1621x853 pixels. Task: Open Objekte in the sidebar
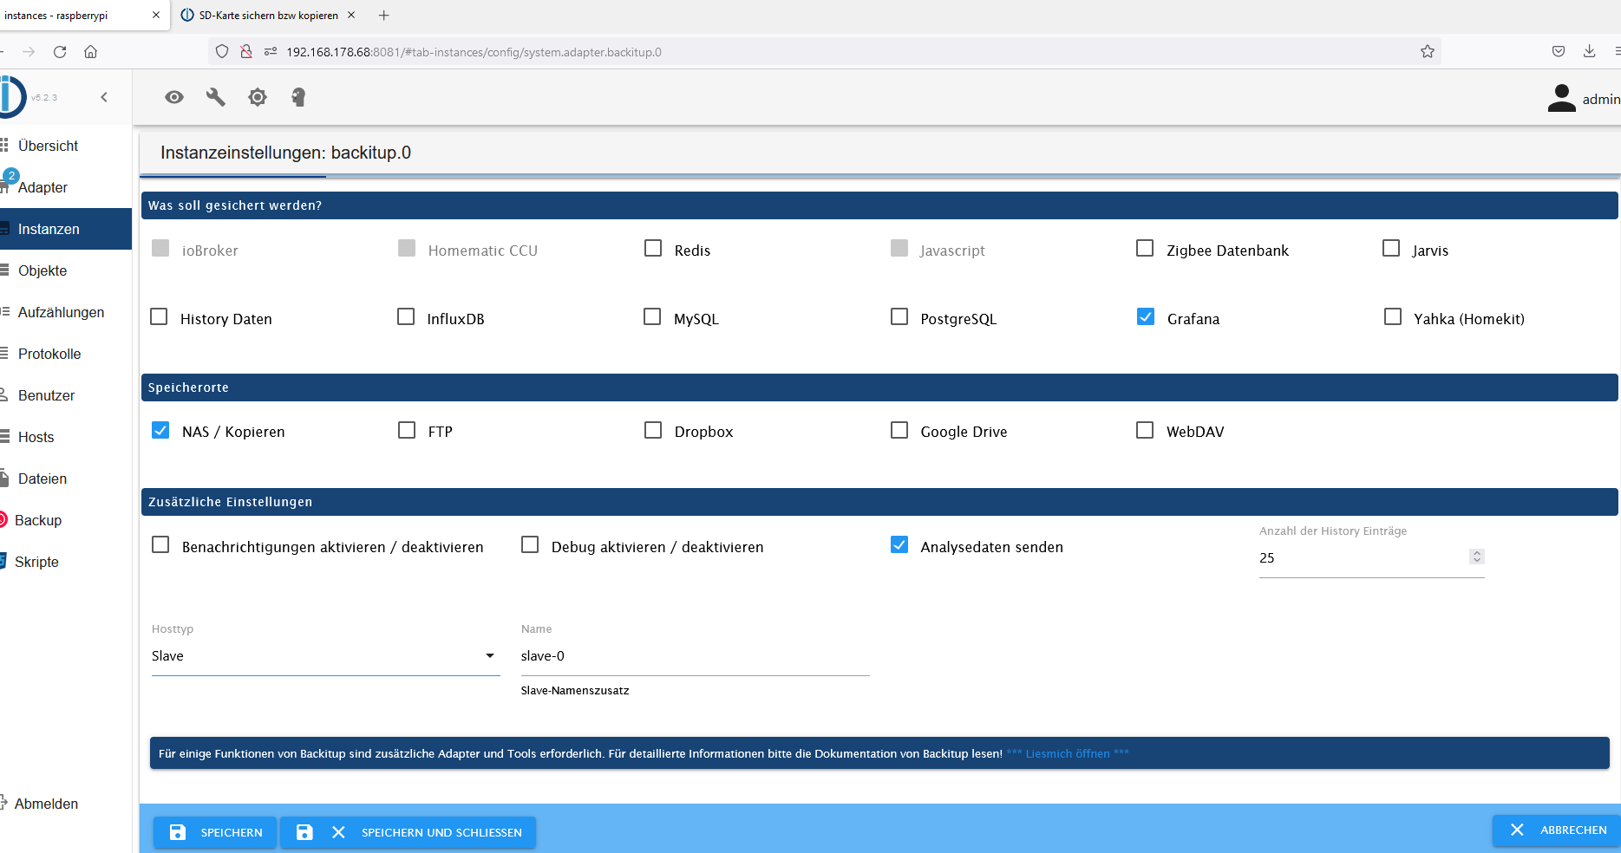click(66, 270)
